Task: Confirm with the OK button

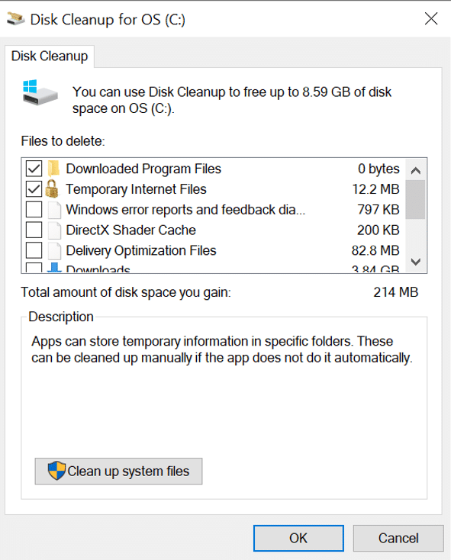Action: pos(298,538)
